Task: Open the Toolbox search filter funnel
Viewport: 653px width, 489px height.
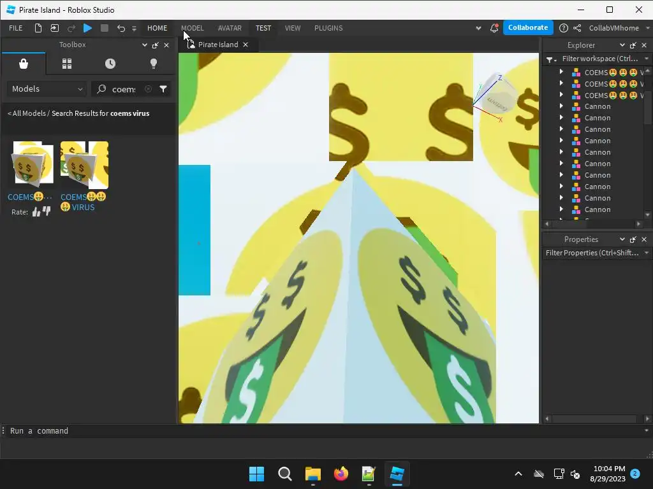Action: coord(163,89)
